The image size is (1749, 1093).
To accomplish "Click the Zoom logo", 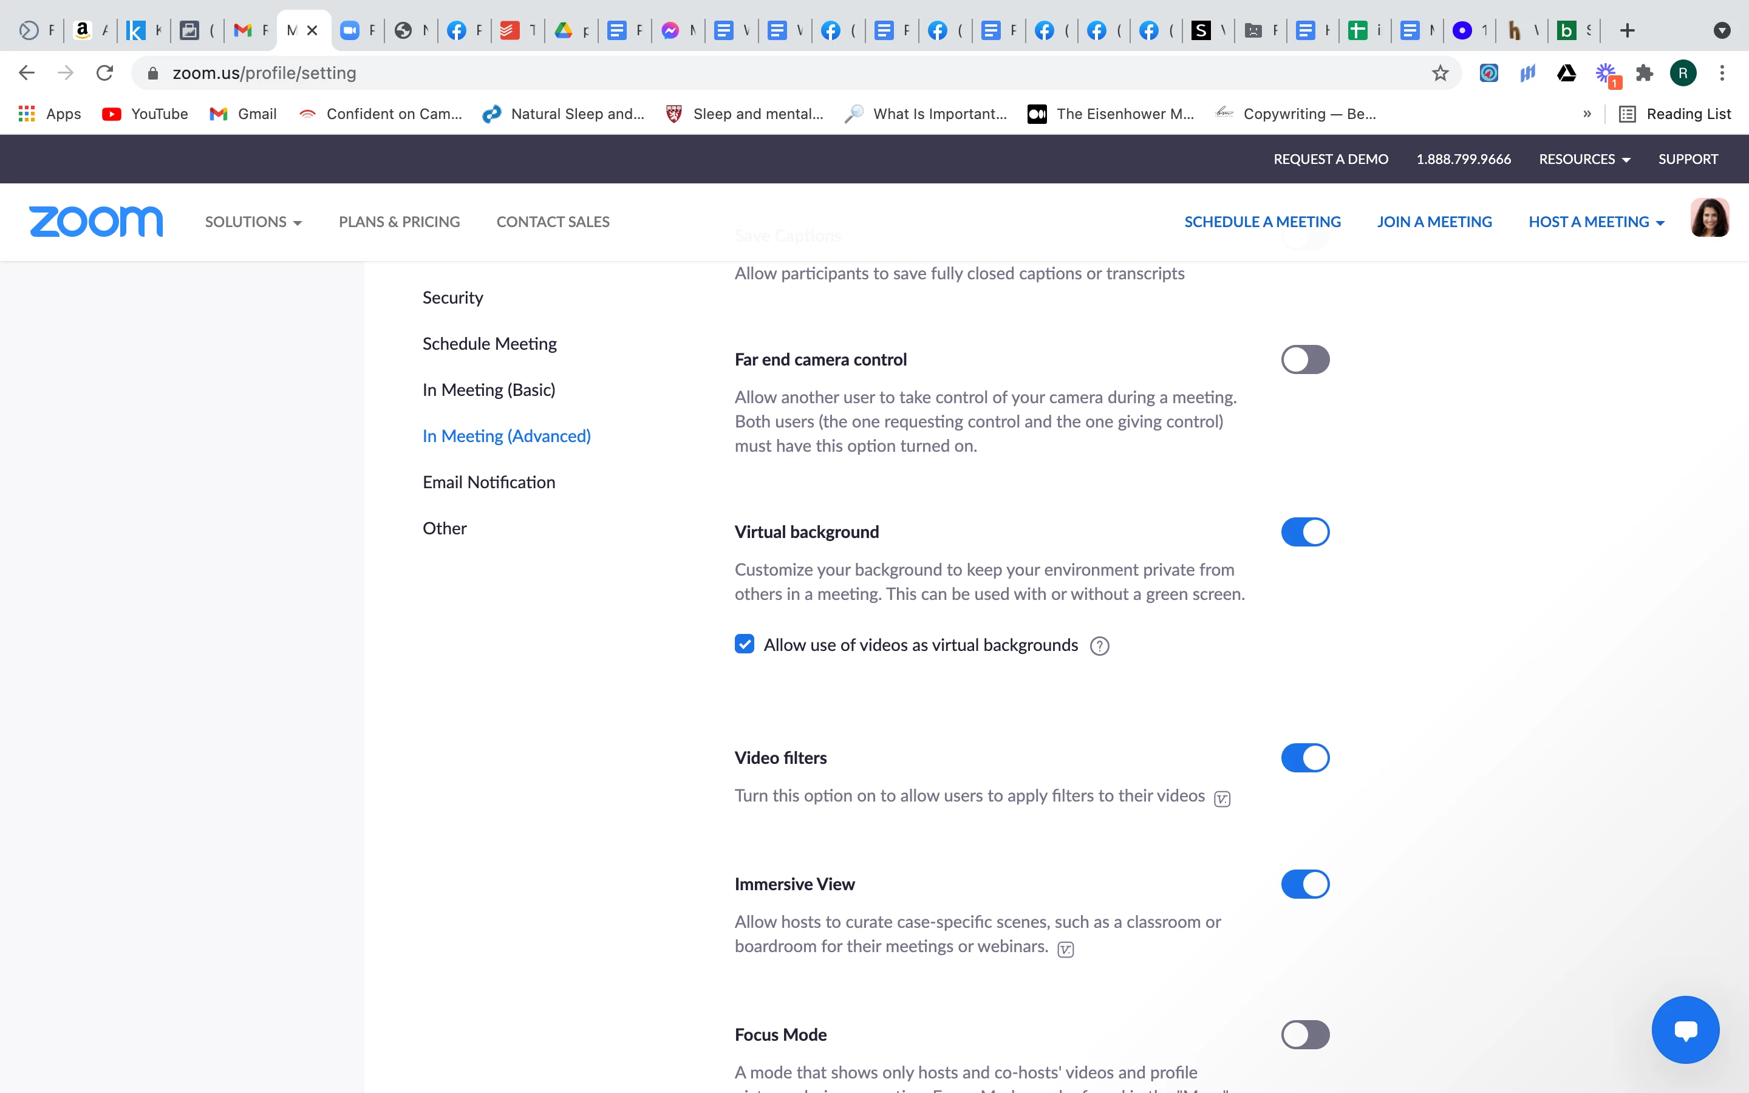I will coord(96,221).
